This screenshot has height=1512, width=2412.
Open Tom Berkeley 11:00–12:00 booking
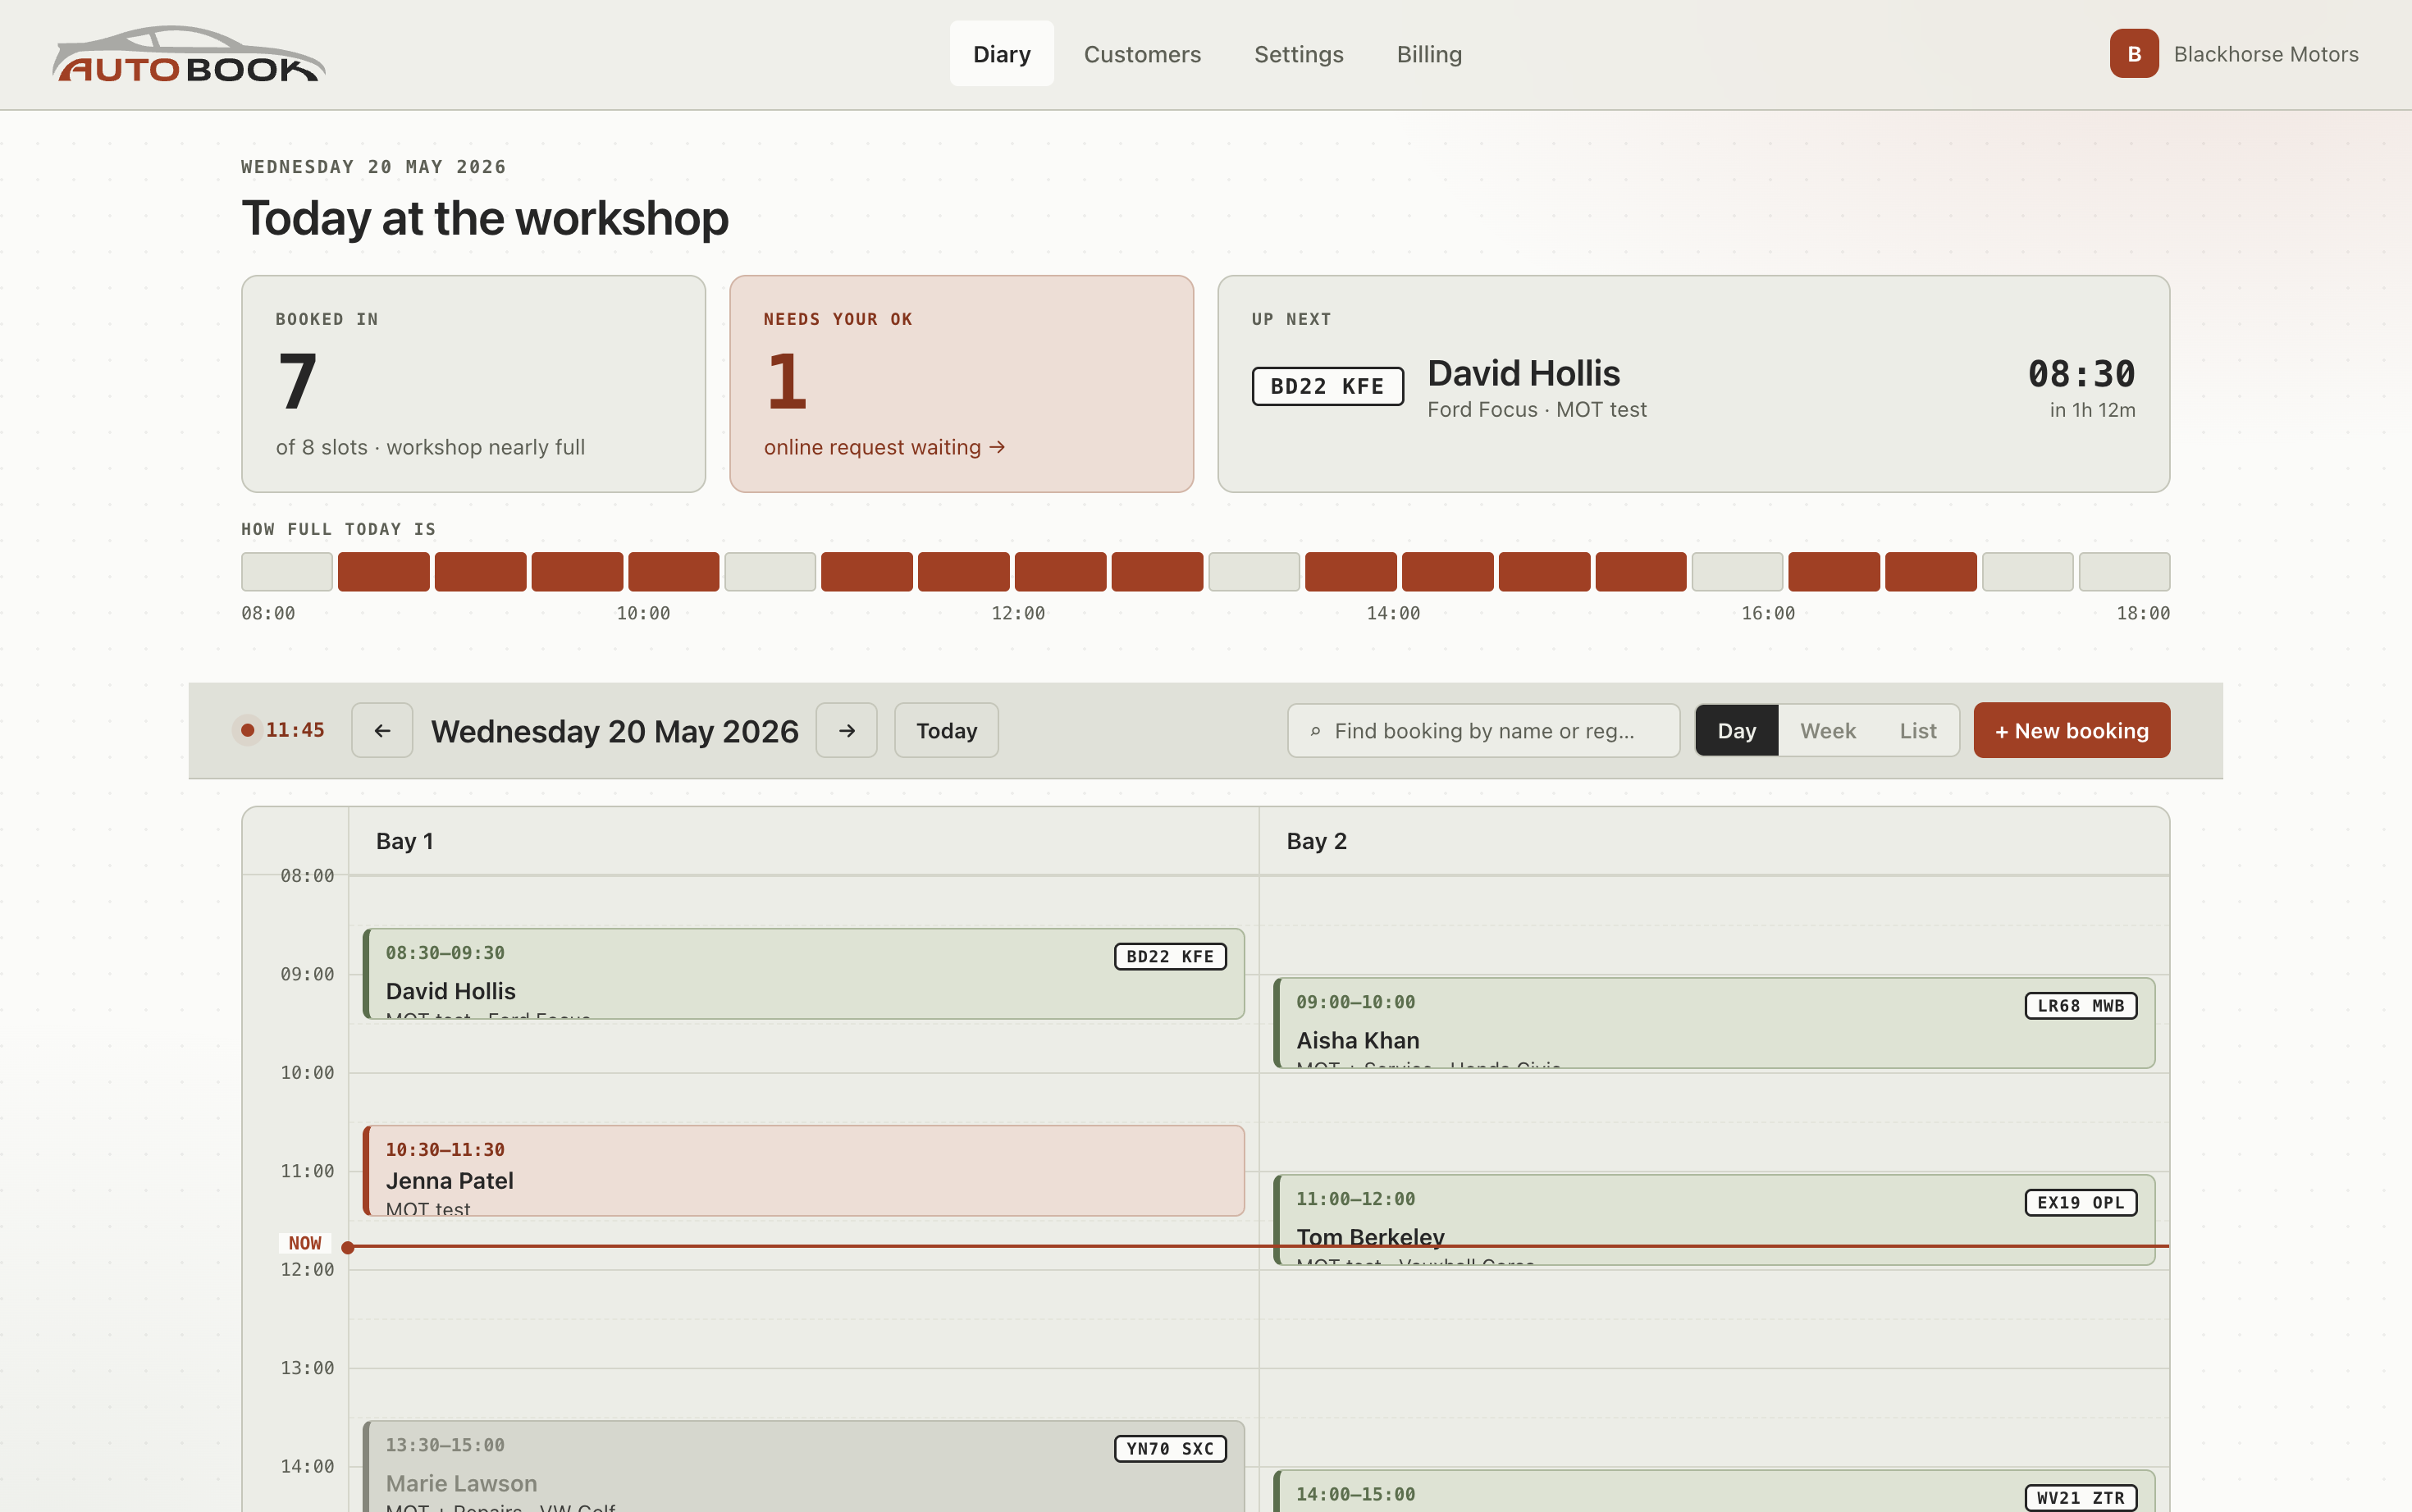(1715, 1220)
